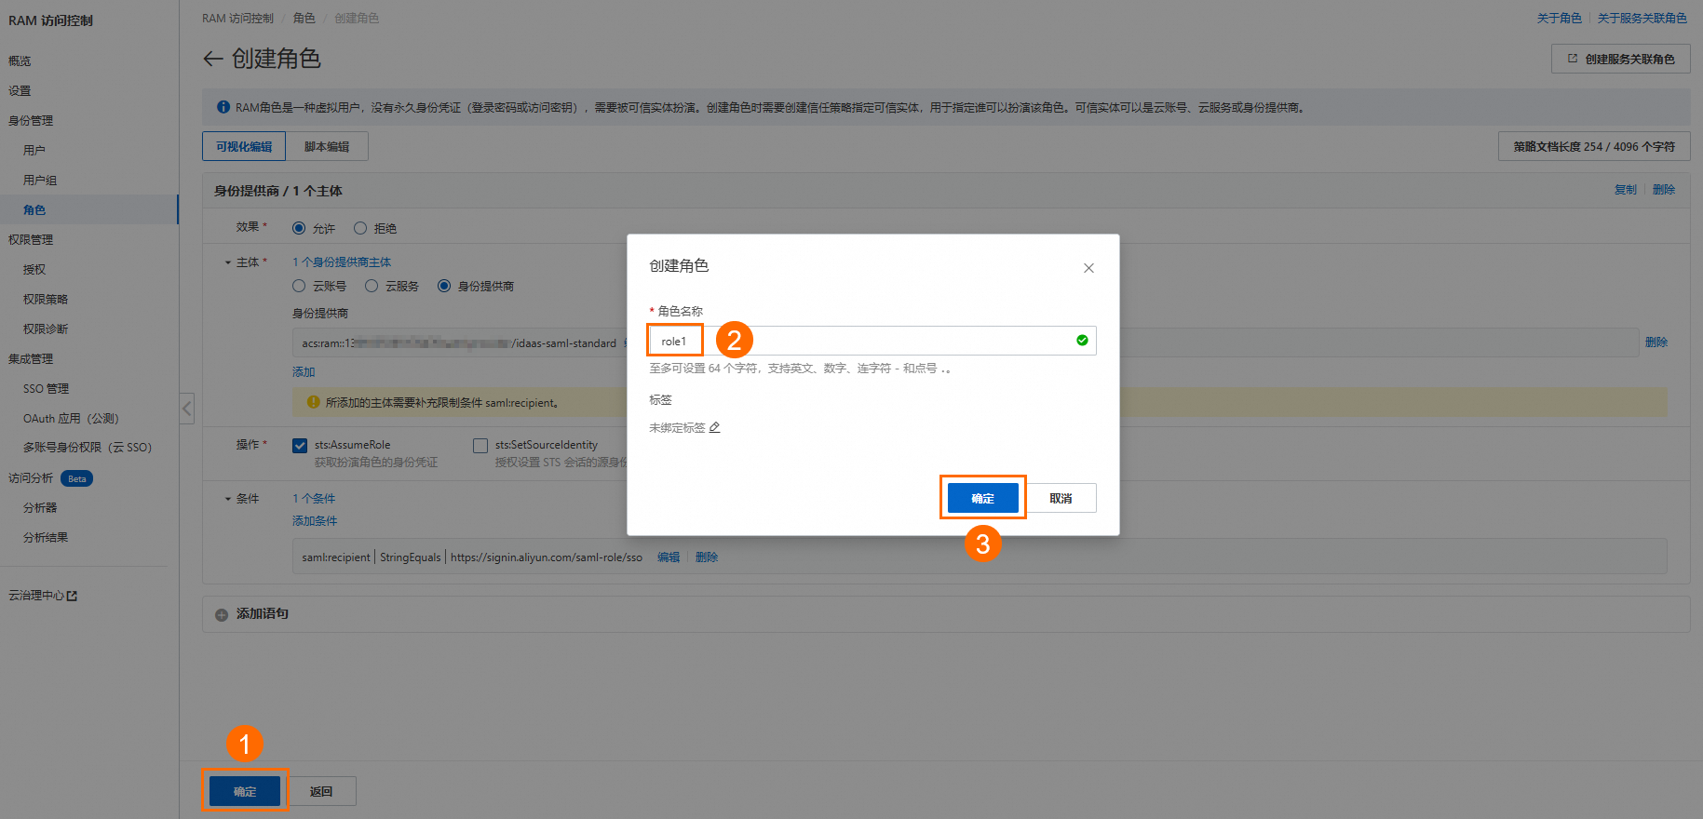Click 编辑 on the saml:recipient condition
Viewport: 1703px width, 819px height.
pos(669,557)
